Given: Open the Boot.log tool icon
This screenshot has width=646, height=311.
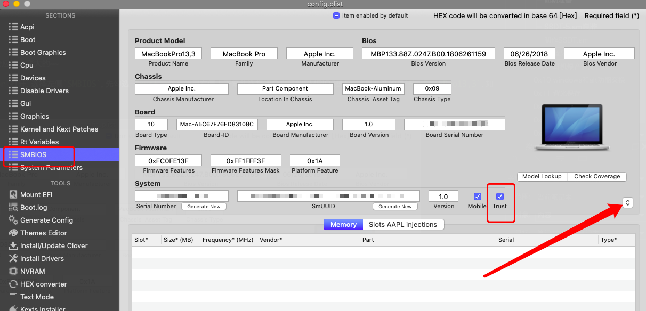Looking at the screenshot, I should tap(13, 207).
